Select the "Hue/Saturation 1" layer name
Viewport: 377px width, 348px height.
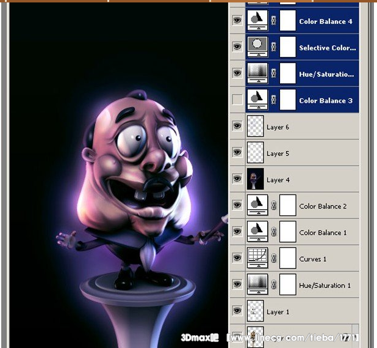(325, 286)
